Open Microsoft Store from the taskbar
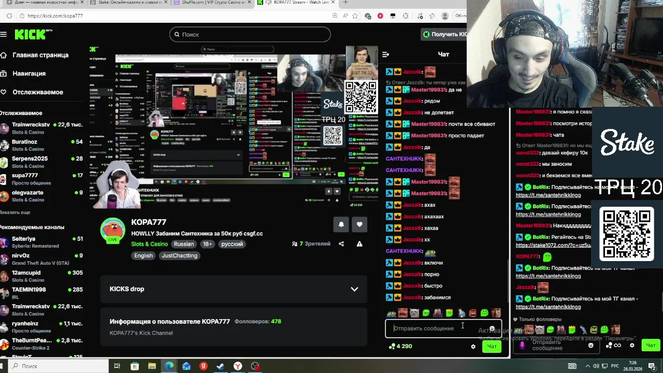The image size is (663, 373). click(x=135, y=366)
